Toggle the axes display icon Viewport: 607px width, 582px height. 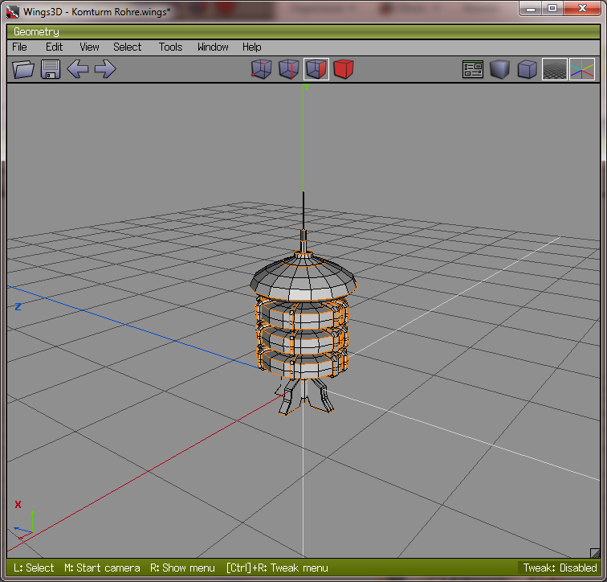[582, 69]
